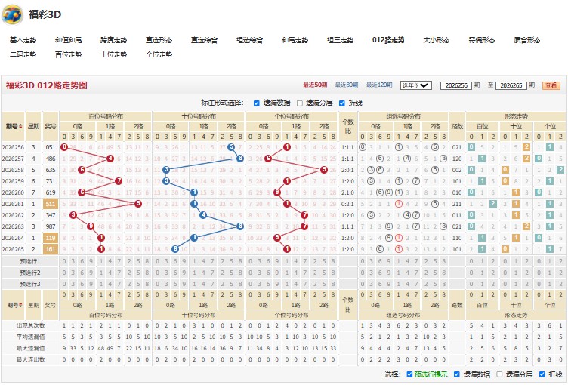This screenshot has height=385, width=568.
Task: Open 和值和尾 menu item
Action: tap(68, 40)
